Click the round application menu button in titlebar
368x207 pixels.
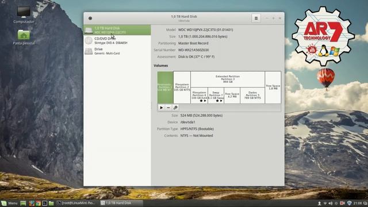tap(90, 18)
